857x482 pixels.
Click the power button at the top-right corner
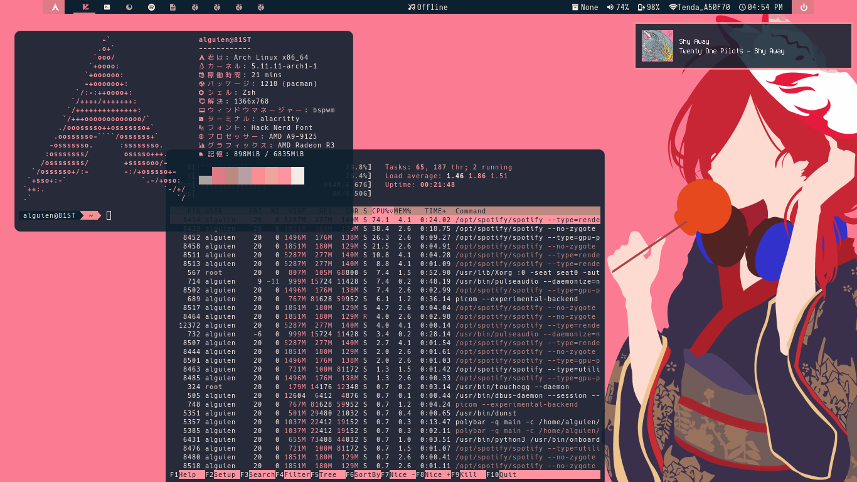[804, 7]
